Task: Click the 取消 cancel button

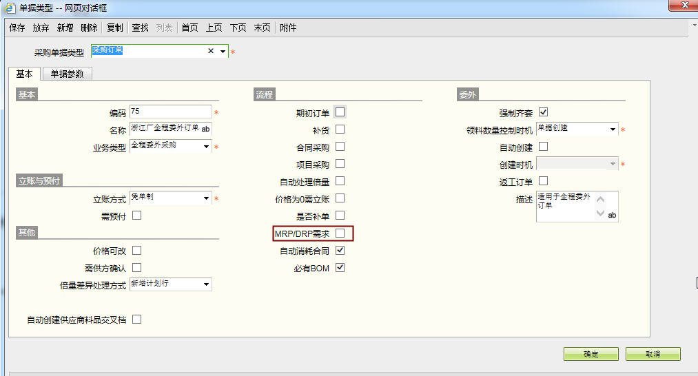Action: (653, 354)
